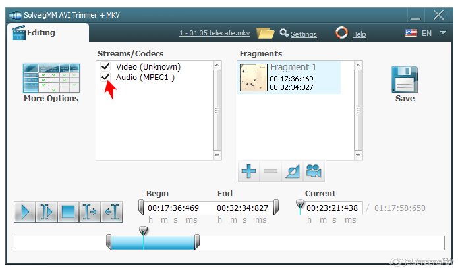The width and height of the screenshot is (458, 270).
Task: Click the Save floppy disk icon
Action: (405, 79)
